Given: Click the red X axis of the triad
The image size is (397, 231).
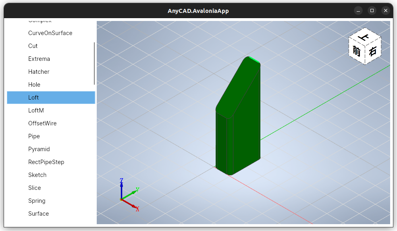Looking at the screenshot, I should click(x=130, y=204).
